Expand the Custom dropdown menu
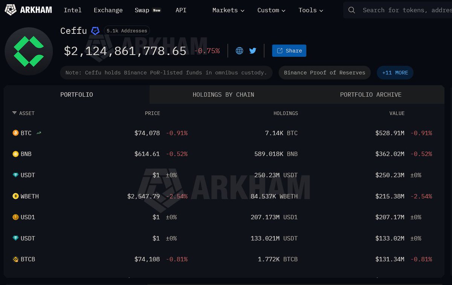This screenshot has height=285, width=452. tap(271, 10)
